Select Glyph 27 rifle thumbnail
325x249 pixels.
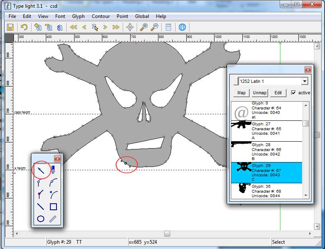pyautogui.click(x=241, y=124)
